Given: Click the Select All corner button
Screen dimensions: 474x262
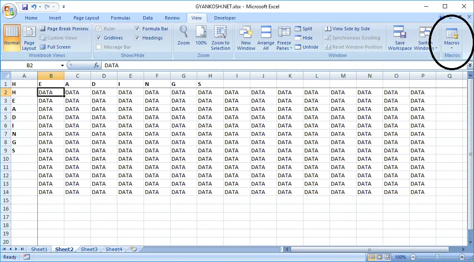Looking at the screenshot, I should pos(5,76).
